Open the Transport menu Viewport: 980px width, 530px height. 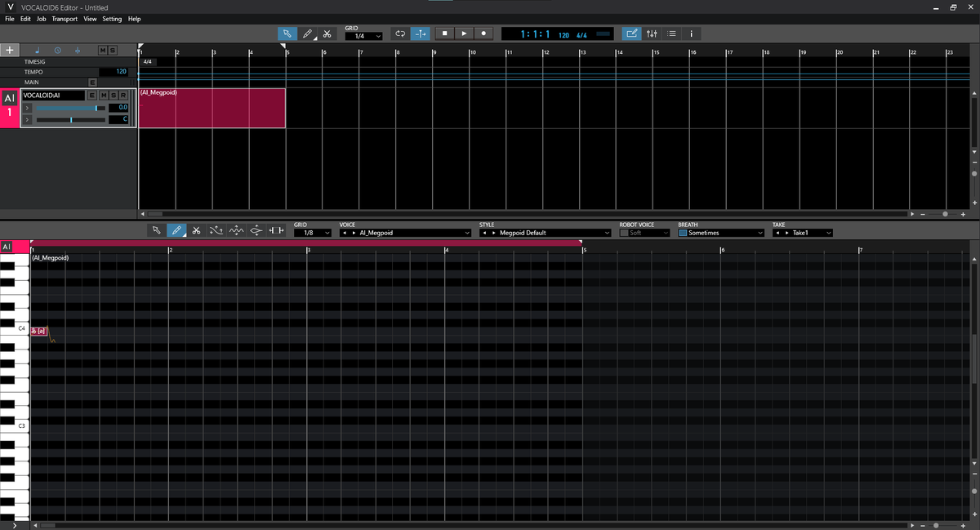pyautogui.click(x=65, y=19)
